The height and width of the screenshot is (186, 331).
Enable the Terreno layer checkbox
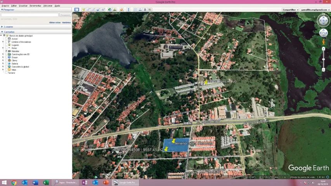[x=6, y=72]
